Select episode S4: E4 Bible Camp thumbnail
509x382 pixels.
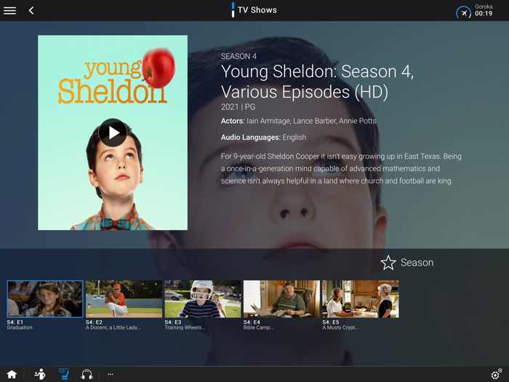click(282, 299)
